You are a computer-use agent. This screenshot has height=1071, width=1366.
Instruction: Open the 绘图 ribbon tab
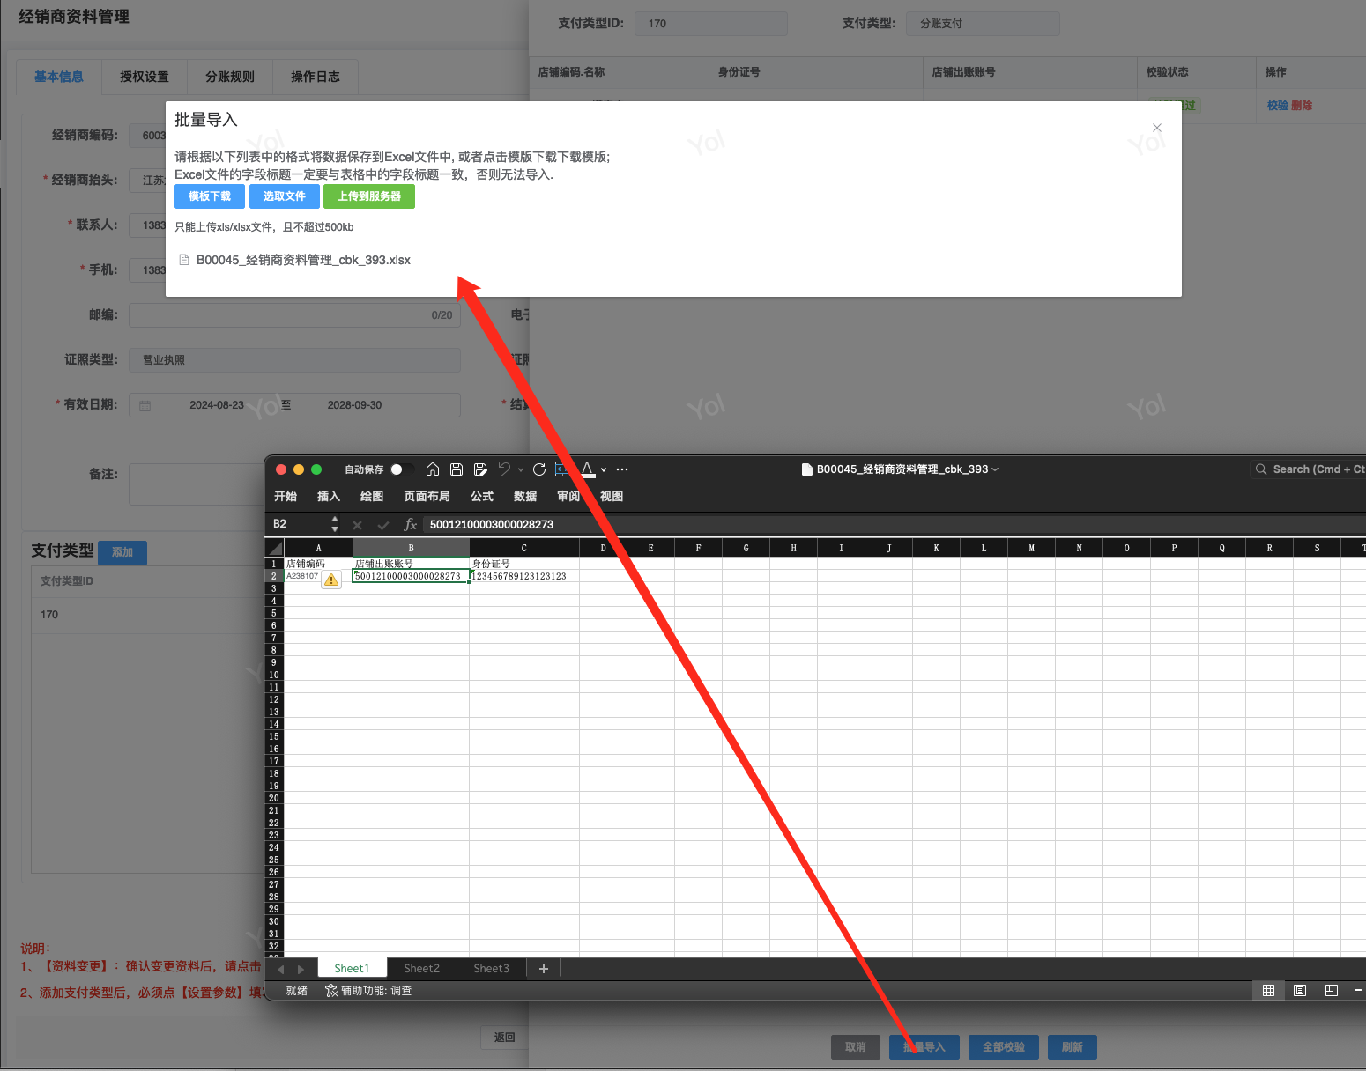tap(372, 497)
